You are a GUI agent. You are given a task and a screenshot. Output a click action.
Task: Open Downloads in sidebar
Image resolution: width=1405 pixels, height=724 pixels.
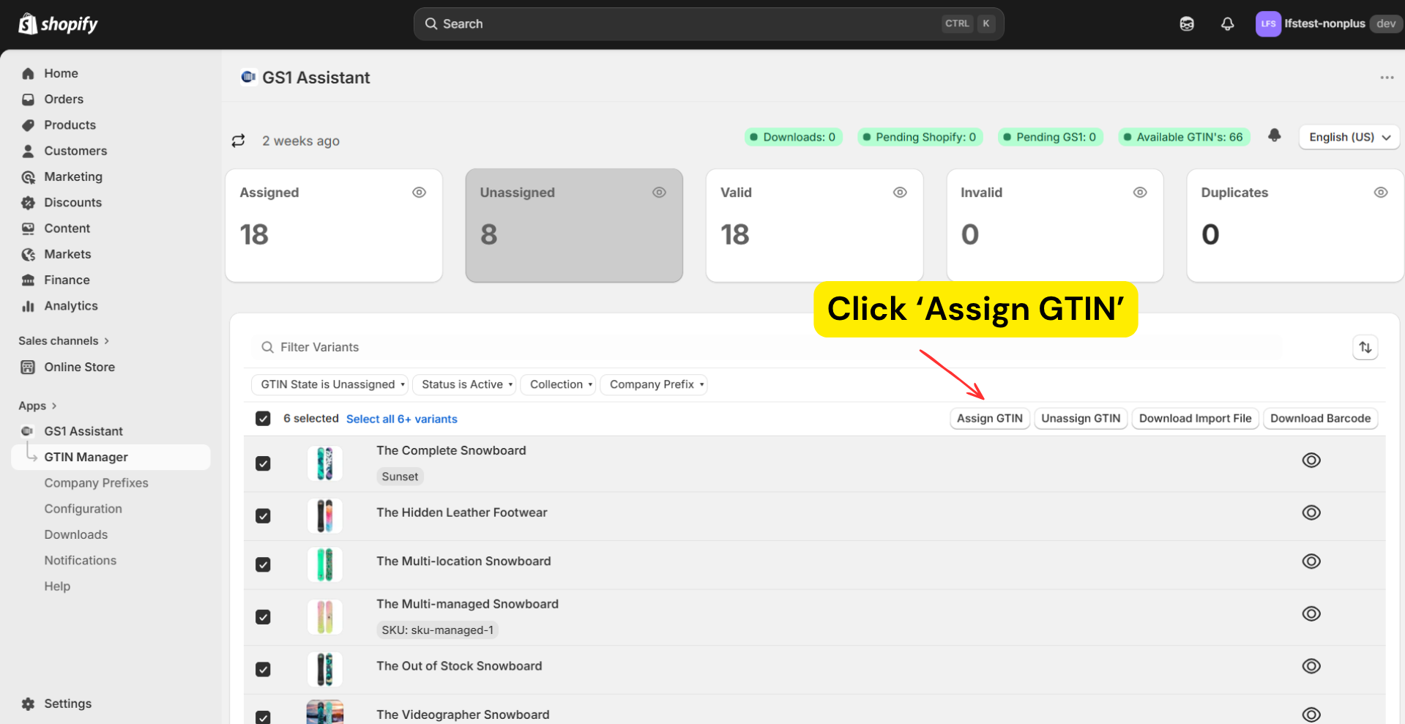[x=75, y=534]
